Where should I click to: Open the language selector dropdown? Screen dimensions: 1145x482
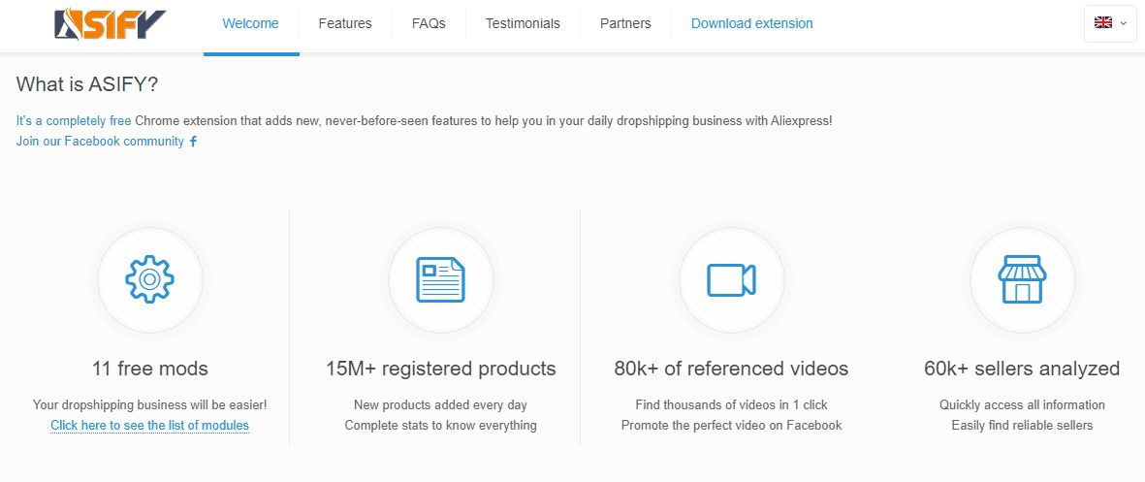point(1110,23)
